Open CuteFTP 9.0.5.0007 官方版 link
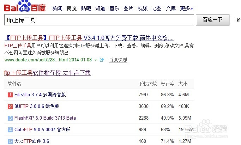This screenshot has width=241, height=145. point(42,129)
